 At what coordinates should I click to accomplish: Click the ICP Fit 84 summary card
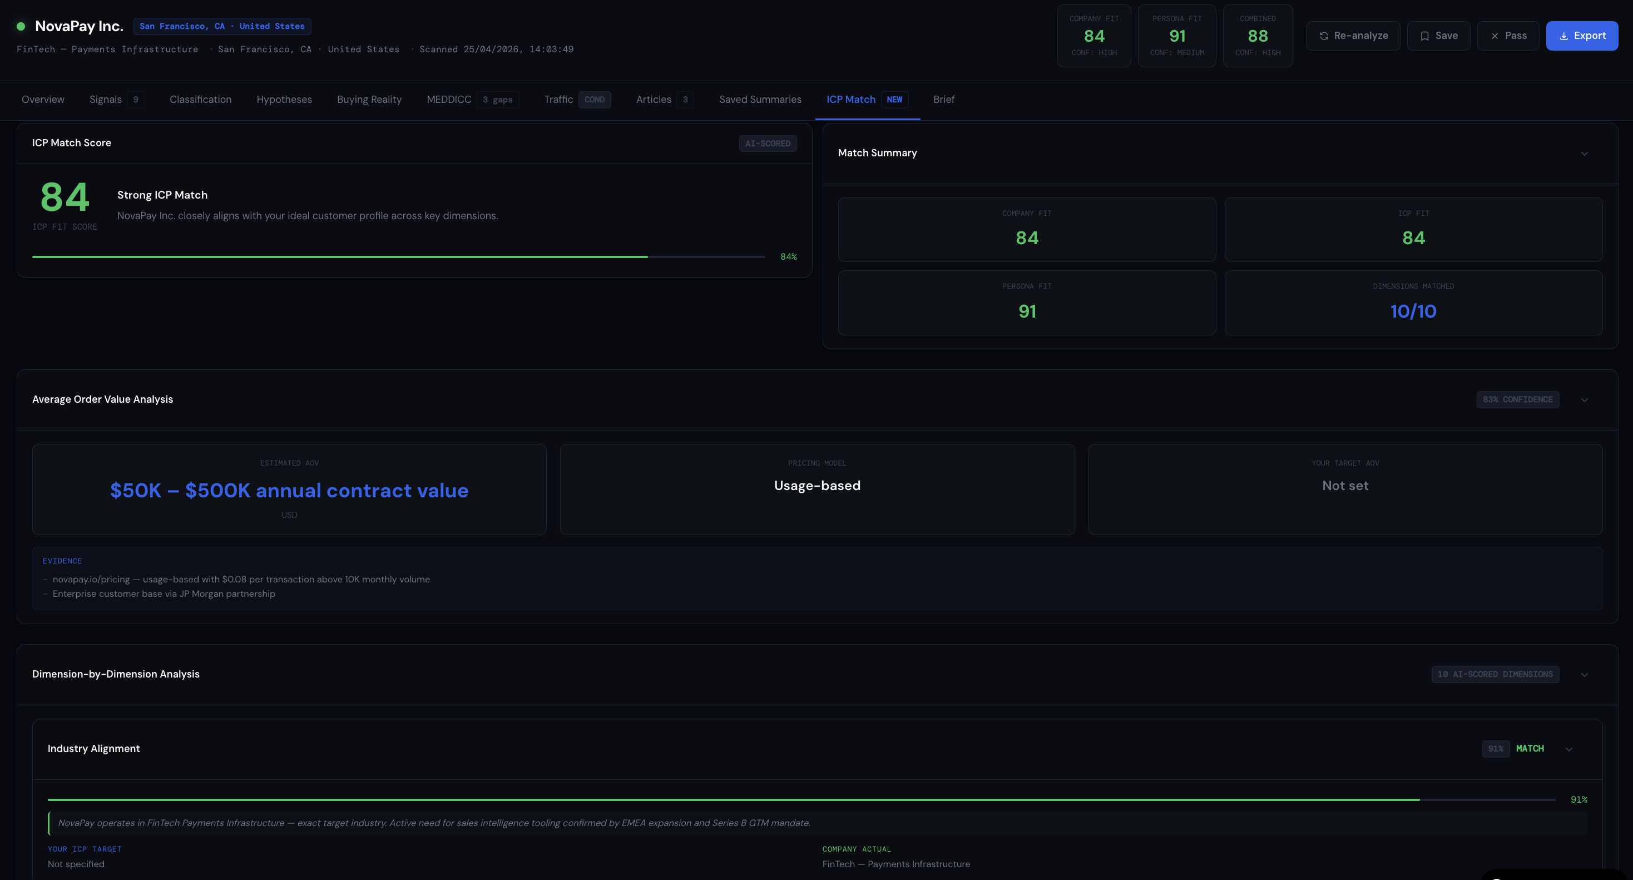coord(1413,230)
